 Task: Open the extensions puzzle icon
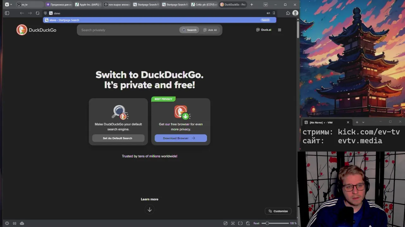click(288, 13)
